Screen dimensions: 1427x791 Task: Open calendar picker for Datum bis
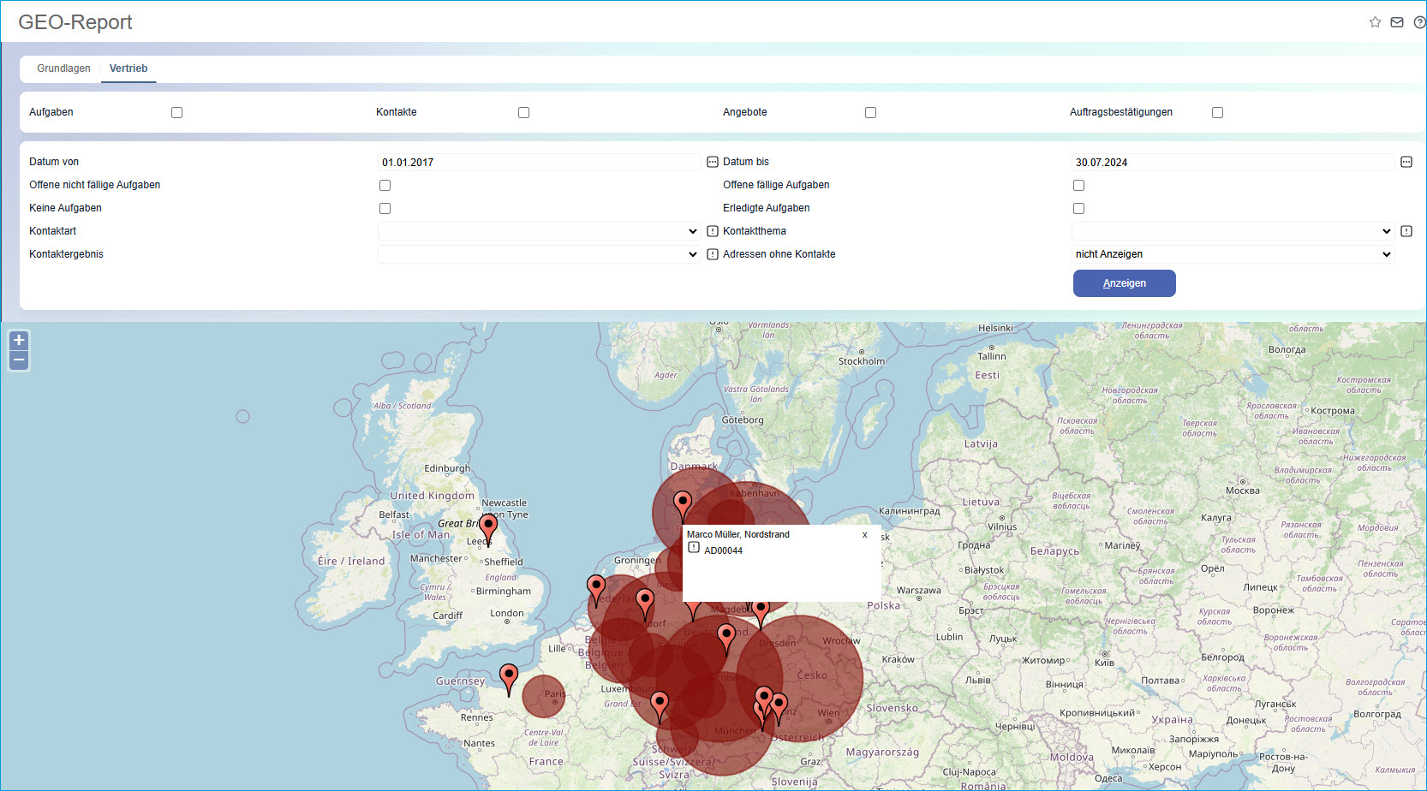(1406, 162)
